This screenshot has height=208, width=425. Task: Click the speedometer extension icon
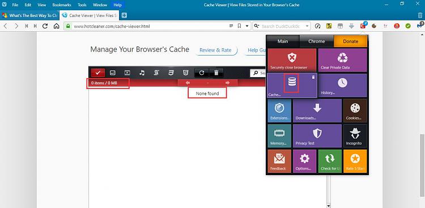click(x=318, y=26)
